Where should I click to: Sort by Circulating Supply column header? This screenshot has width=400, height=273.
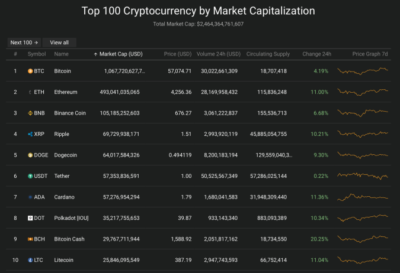pos(268,54)
